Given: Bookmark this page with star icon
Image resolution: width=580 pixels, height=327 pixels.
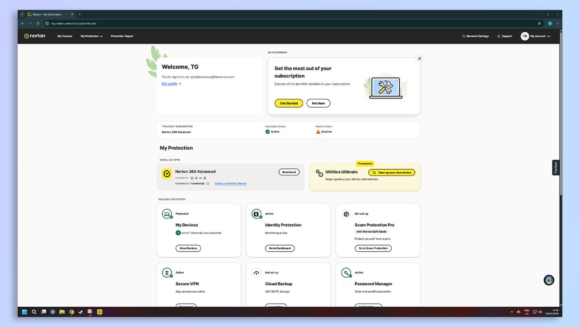Looking at the screenshot, I should (539, 24).
